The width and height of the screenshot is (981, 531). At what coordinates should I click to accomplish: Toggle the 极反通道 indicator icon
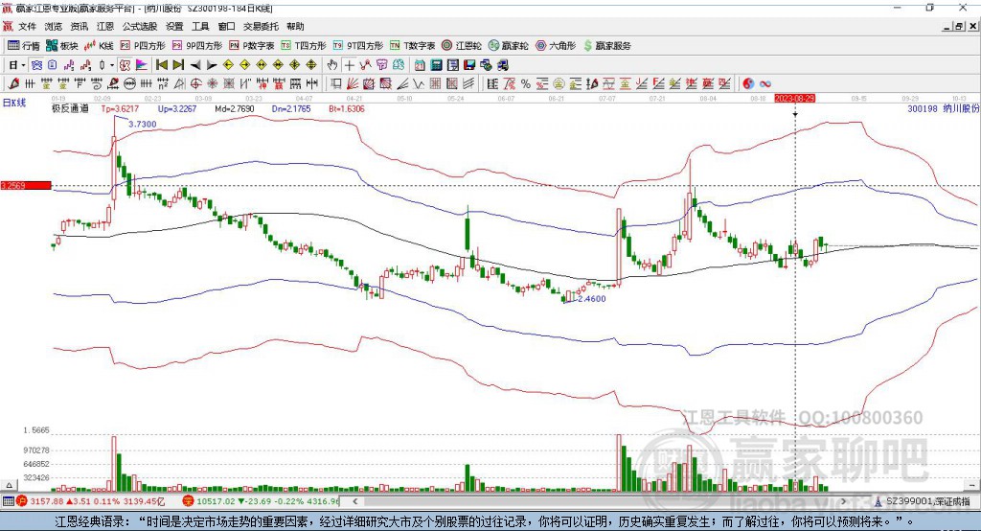[125, 65]
